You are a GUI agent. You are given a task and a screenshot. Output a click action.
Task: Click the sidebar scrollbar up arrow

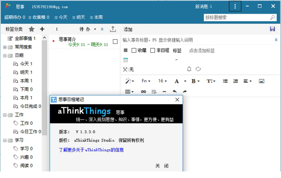click(x=44, y=37)
